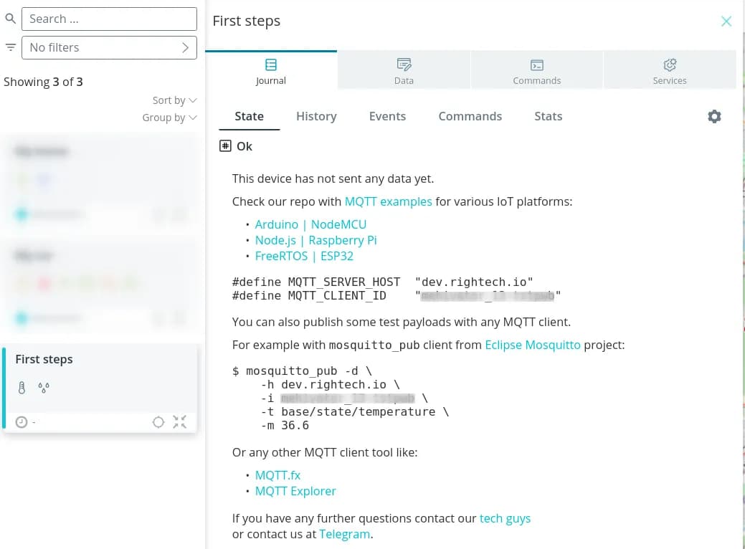Open the MQTT examples link
745x549 pixels.
coord(388,201)
